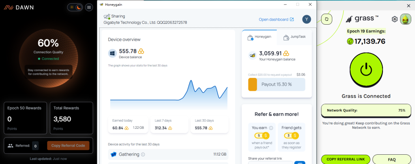Click info icon next to Gathering

point(143,154)
